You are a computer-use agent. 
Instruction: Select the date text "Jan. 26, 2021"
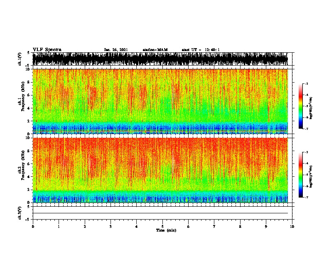tap(116, 50)
